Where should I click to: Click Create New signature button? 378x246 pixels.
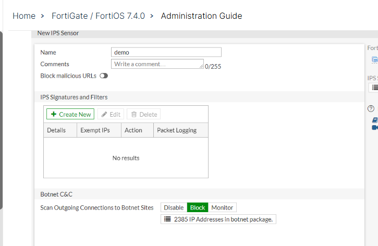(70, 115)
